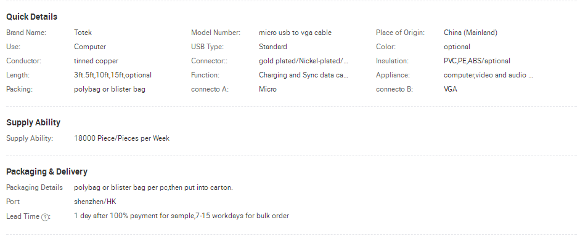
Task: Click the 3ft.5ft,10ft,15ft,optional length value
Action: tap(113, 75)
